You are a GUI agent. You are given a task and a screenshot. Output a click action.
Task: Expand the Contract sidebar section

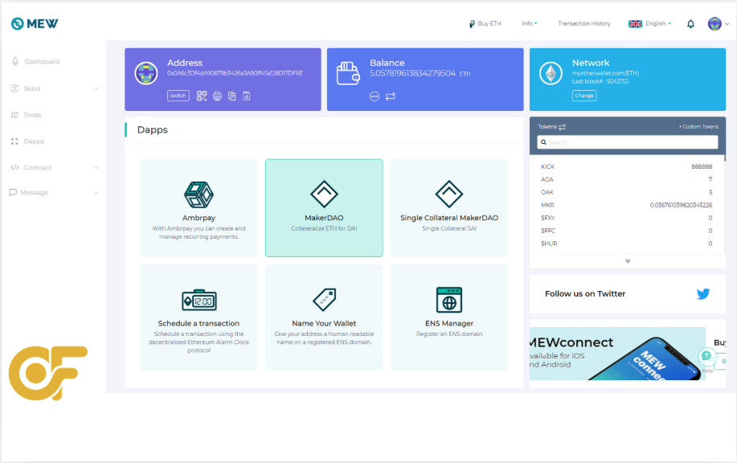pos(39,167)
